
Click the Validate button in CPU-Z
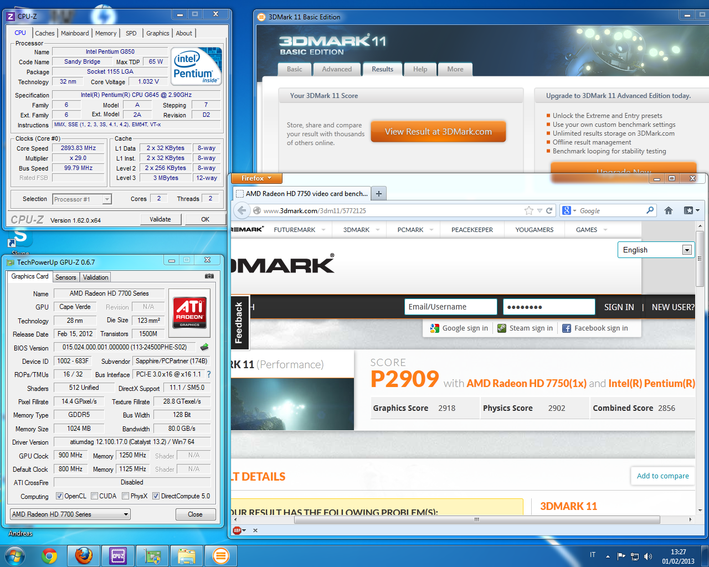[x=160, y=219]
